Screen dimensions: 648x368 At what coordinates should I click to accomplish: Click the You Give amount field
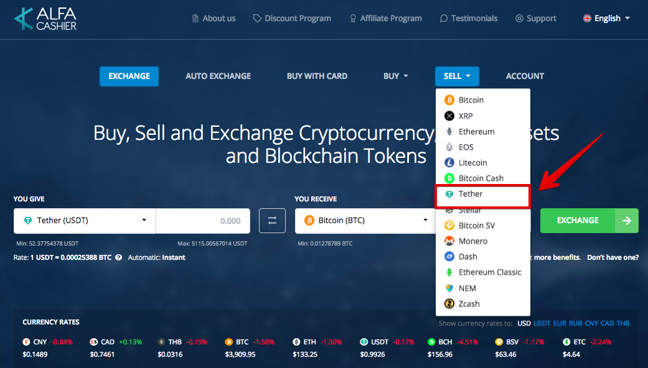coord(203,221)
